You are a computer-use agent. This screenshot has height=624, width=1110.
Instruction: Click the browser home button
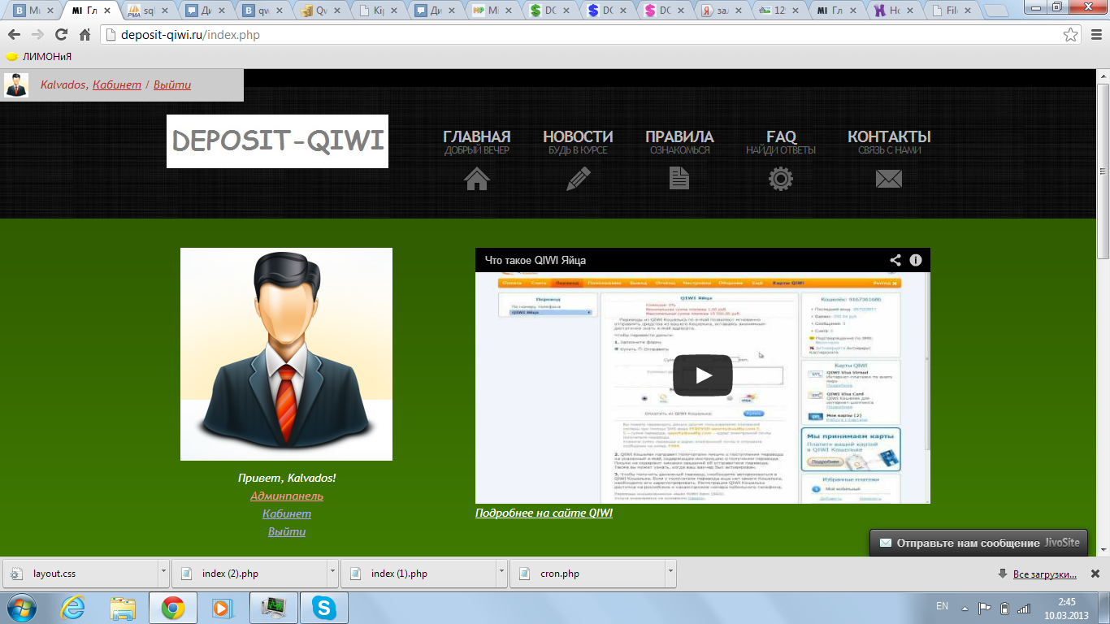pyautogui.click(x=85, y=34)
